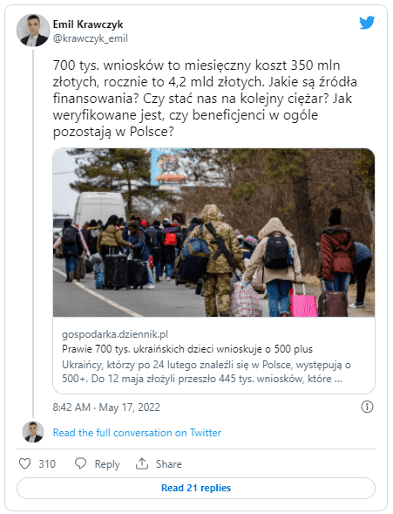Click Read the full conversation on Twitter

pyautogui.click(x=137, y=433)
